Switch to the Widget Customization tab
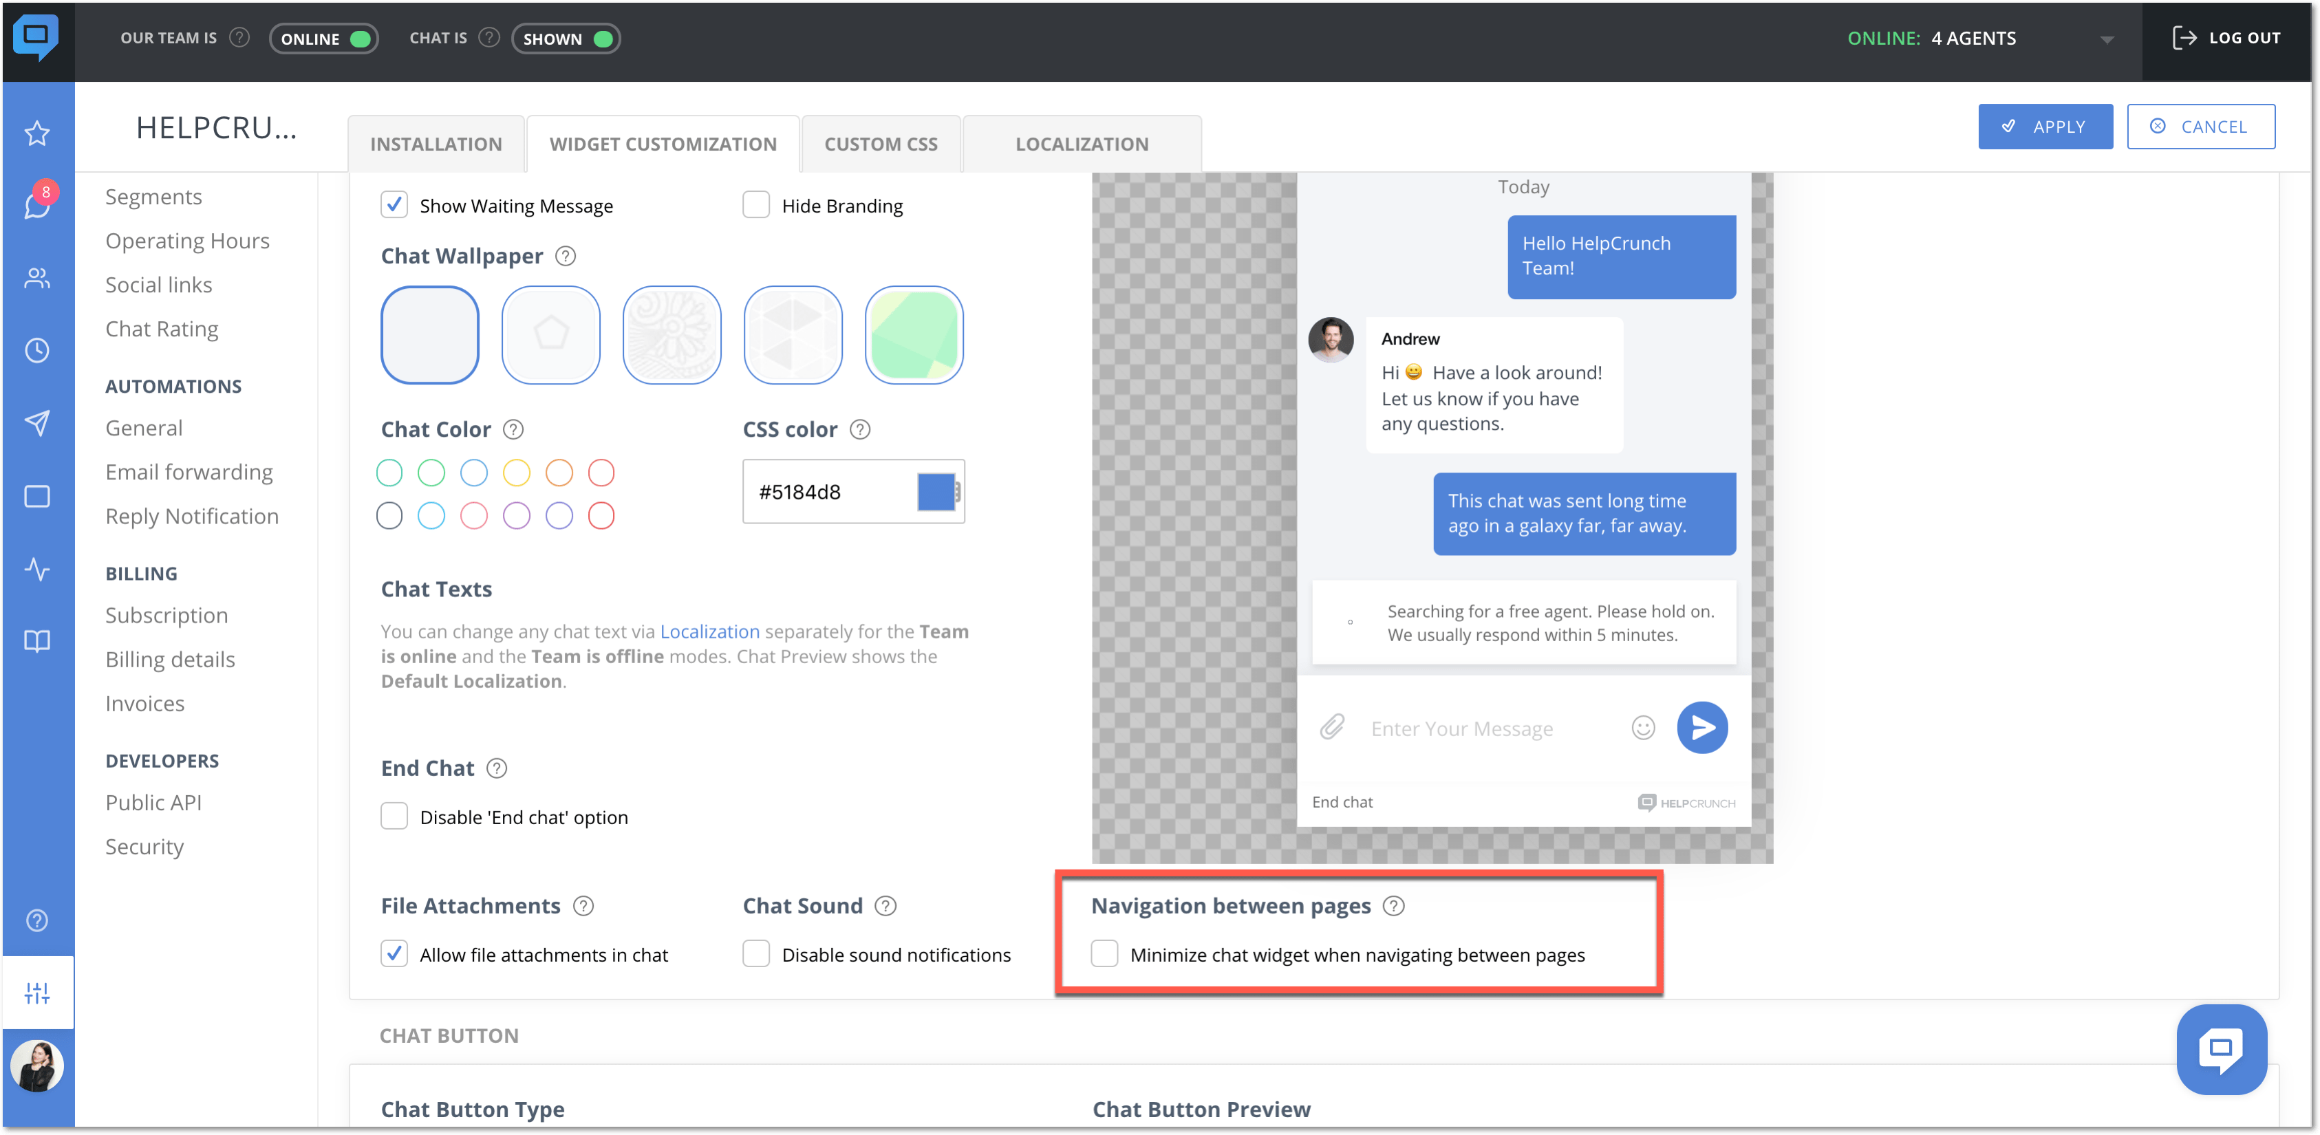 [663, 144]
